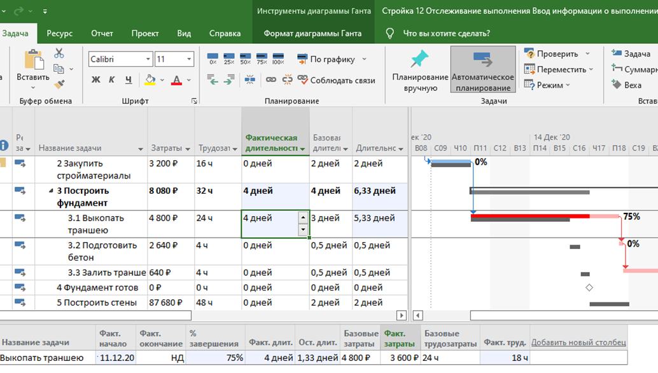Click the Copy icon
The height and width of the screenshot is (373, 658).
tap(59, 69)
